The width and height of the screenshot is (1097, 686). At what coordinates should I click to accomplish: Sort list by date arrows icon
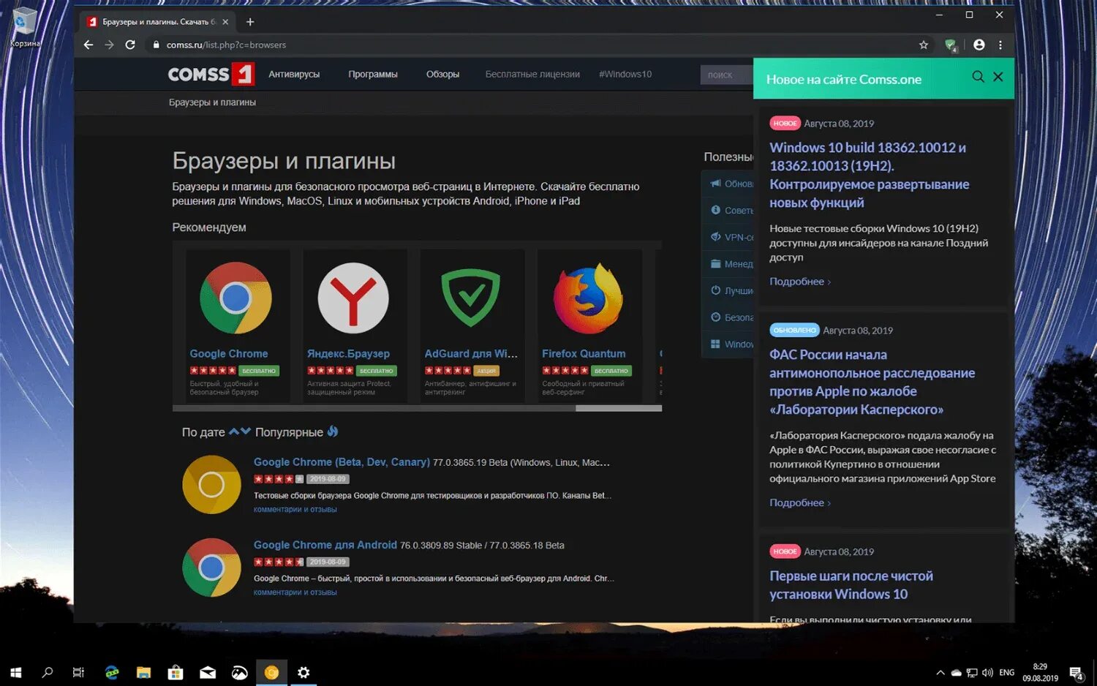click(240, 431)
